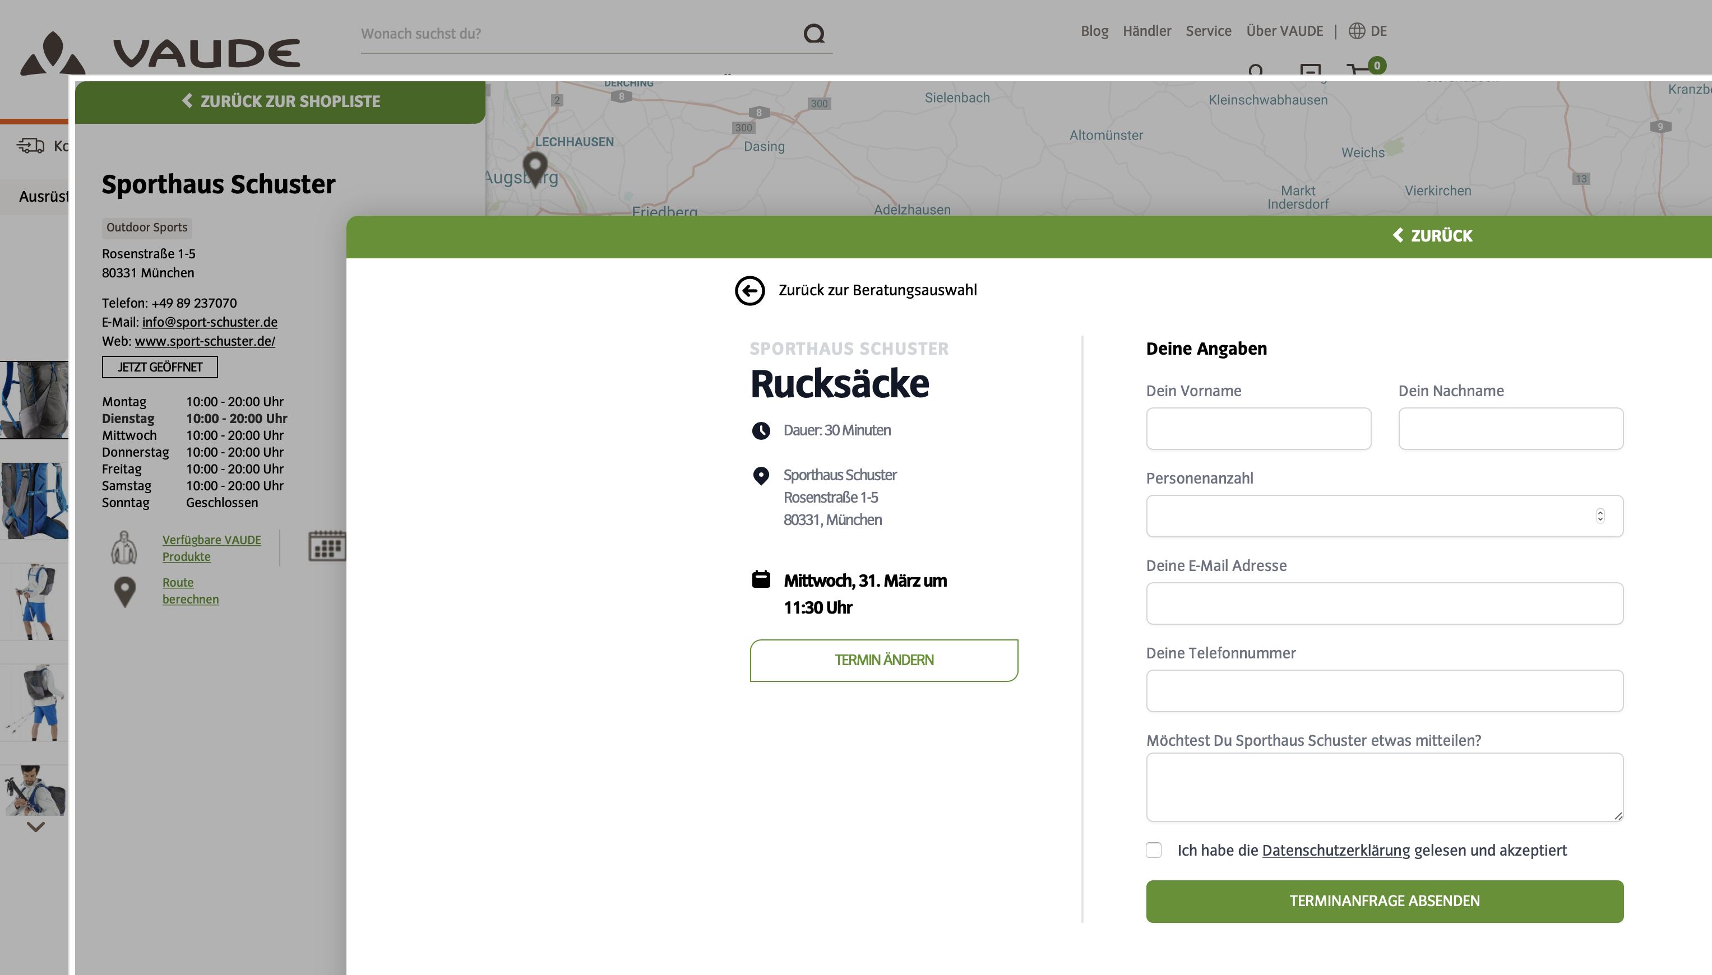Accept the Datenschutzerklärung checkbox
1712x975 pixels.
1154,850
